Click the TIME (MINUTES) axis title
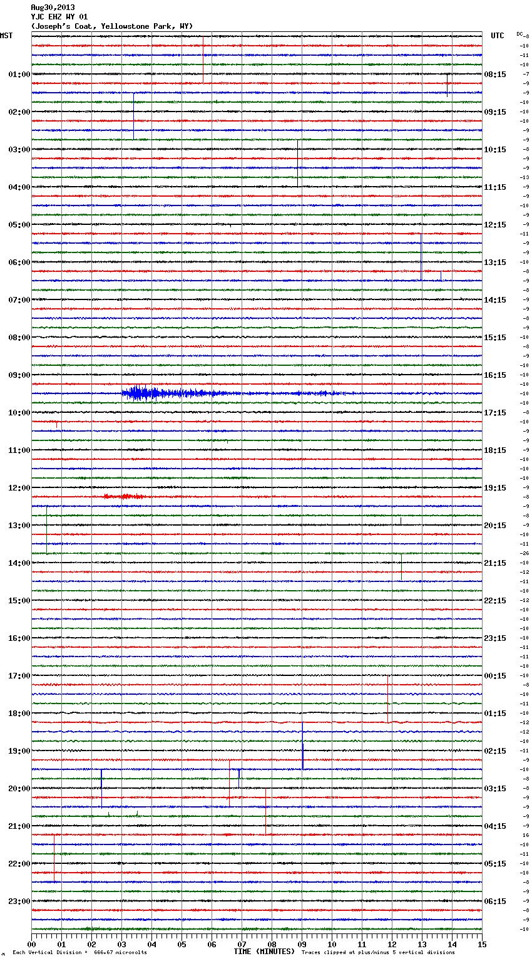The image size is (532, 961). point(264,952)
